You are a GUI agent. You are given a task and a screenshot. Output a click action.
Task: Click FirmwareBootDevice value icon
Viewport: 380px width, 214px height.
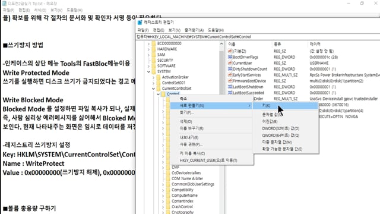click(x=230, y=81)
